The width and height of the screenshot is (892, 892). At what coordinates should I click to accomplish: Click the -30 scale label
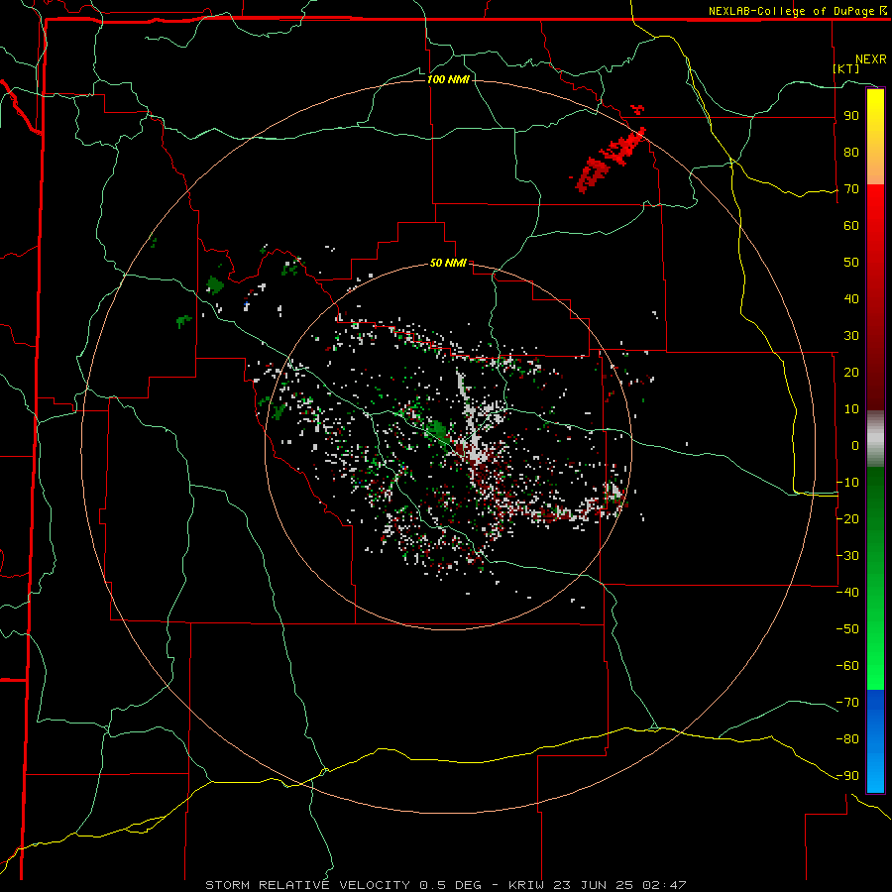847,556
